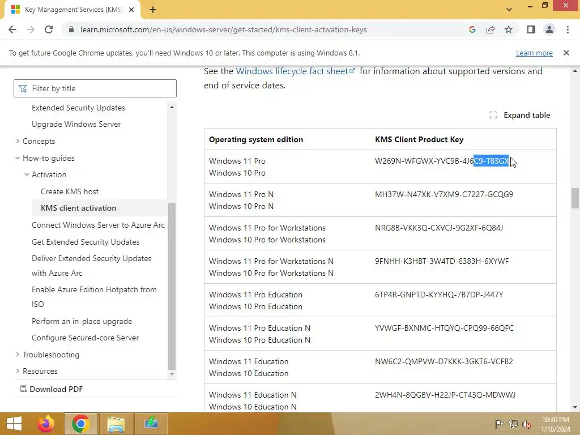Open Deliver Extended Security Updates with Azure Arc
580x435 pixels.
pyautogui.click(x=91, y=266)
